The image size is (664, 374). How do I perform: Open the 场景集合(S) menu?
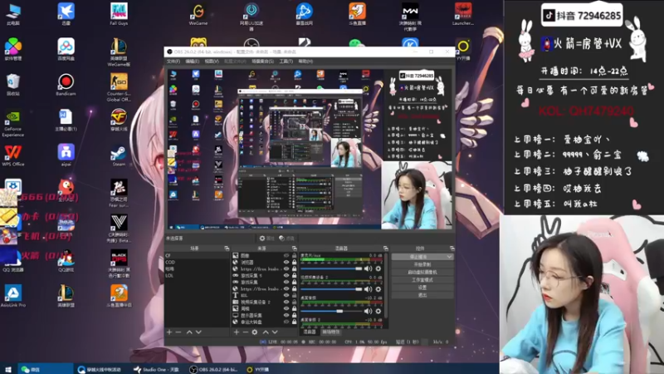[262, 62]
